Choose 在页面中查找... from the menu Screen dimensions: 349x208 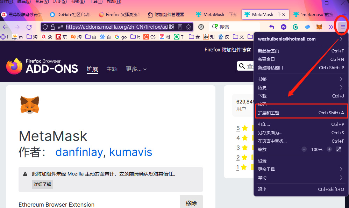(x=301, y=141)
